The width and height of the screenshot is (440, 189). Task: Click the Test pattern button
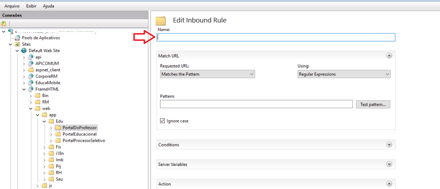pyautogui.click(x=373, y=104)
